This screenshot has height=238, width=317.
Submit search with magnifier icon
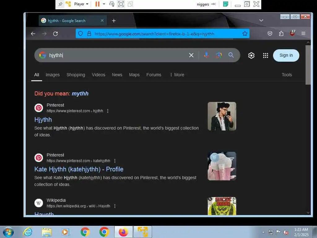[231, 55]
